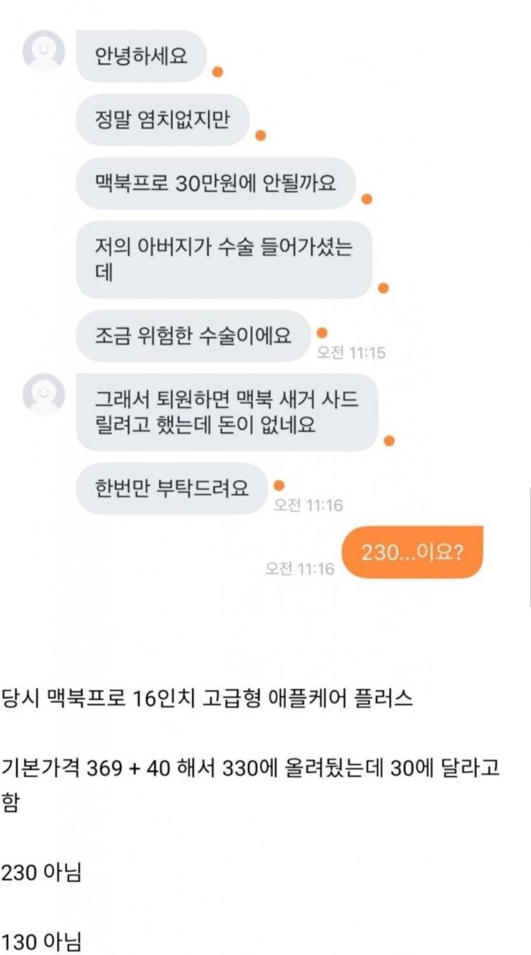Tap the first sender profile avatar
Viewport: 531px width, 955px height.
point(44,51)
